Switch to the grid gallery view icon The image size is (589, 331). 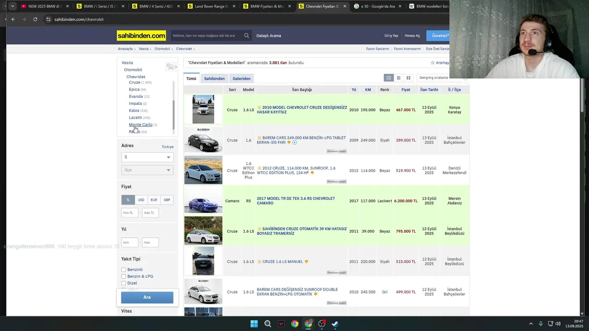[x=408, y=78]
